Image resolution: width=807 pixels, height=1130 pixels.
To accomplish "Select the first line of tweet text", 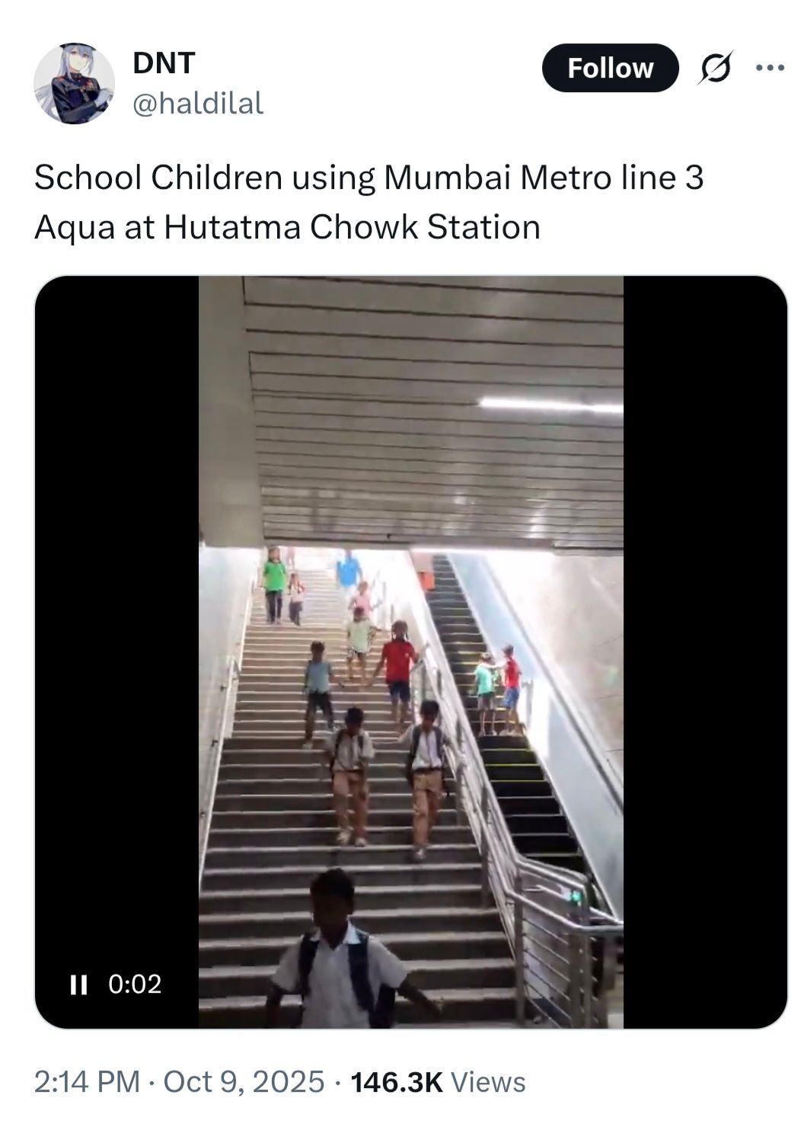I will [368, 178].
